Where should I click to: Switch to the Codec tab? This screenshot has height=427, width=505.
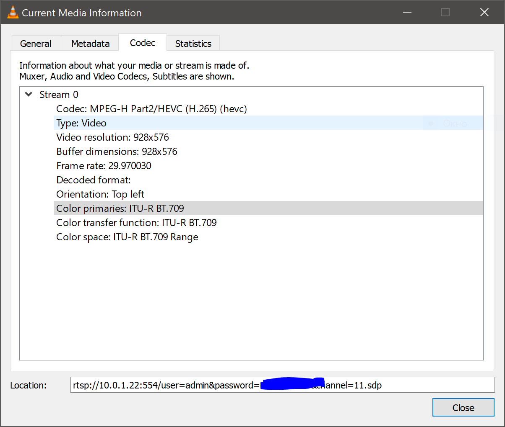pyautogui.click(x=142, y=42)
